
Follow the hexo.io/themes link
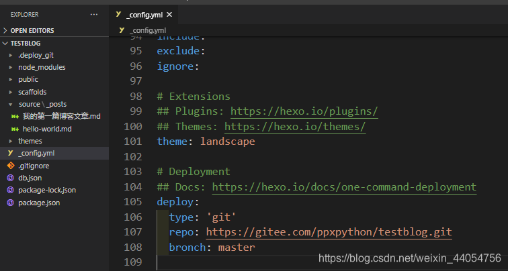[x=295, y=127]
